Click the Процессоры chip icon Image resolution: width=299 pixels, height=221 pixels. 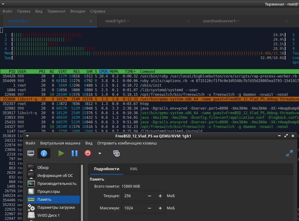click(31, 192)
